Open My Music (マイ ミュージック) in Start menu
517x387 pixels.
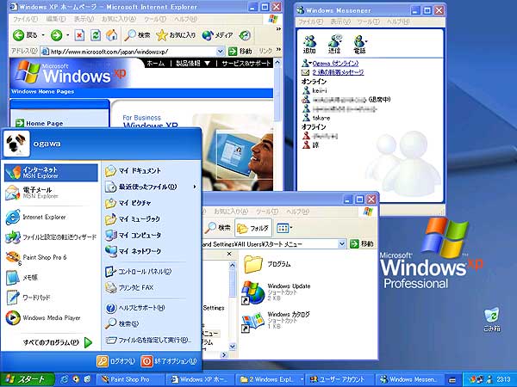pos(151,219)
